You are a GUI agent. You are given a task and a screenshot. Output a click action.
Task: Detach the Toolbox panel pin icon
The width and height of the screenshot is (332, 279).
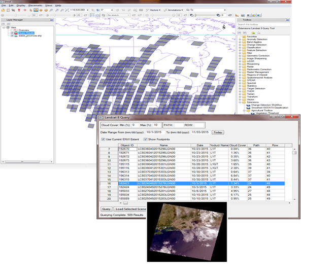click(x=287, y=20)
